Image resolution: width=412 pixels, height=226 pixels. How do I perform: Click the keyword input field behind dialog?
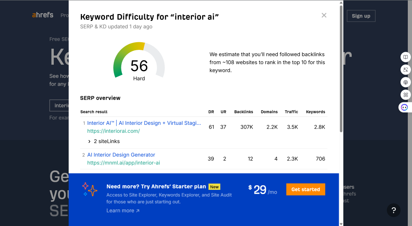(x=59, y=105)
